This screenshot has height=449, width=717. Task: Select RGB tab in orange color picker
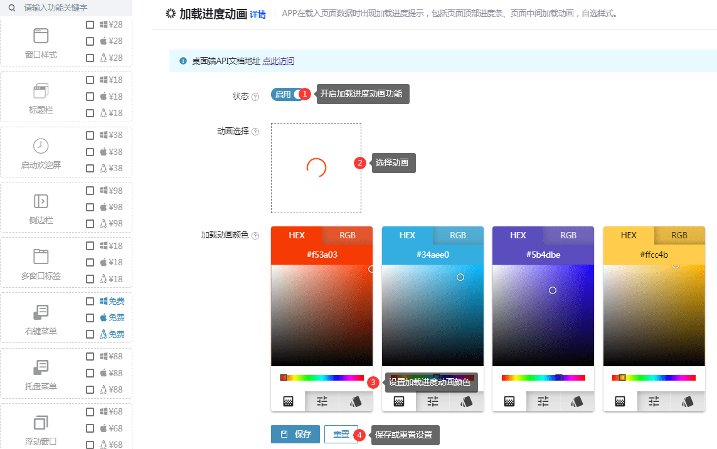tap(347, 235)
